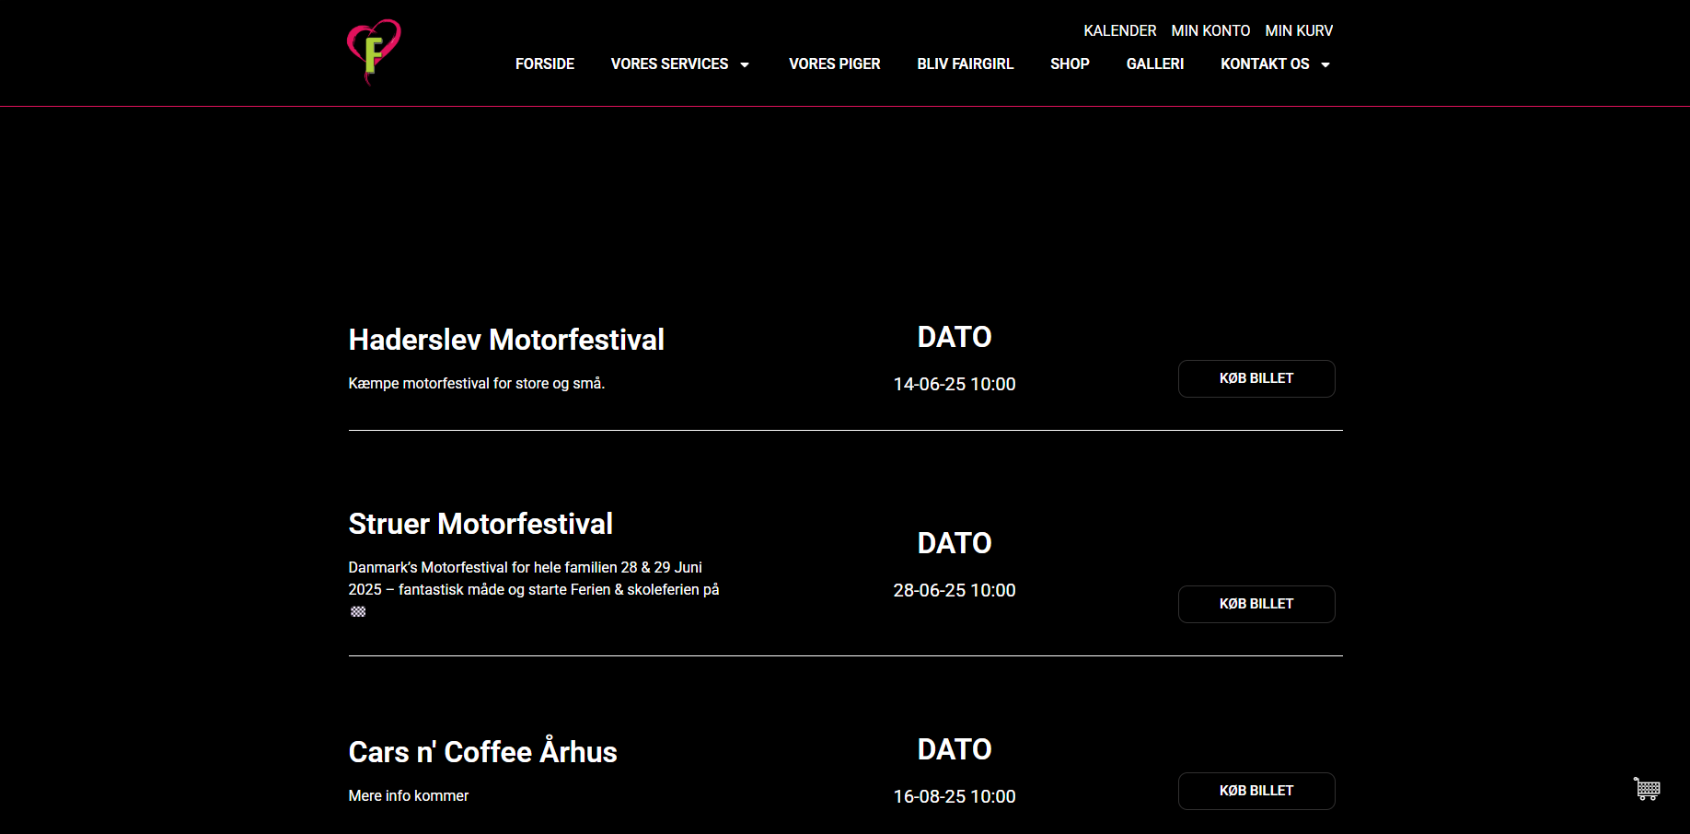Buy ticket for Cars n' Coffee Århus
This screenshot has height=834, width=1690.
point(1256,791)
